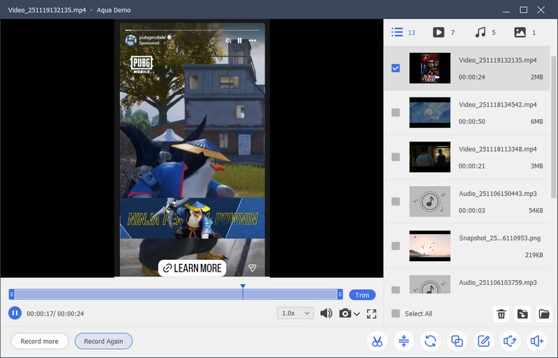Viewport: 558px width, 358px height.
Task: Minimize the Aqua Demo window
Action: click(506, 10)
